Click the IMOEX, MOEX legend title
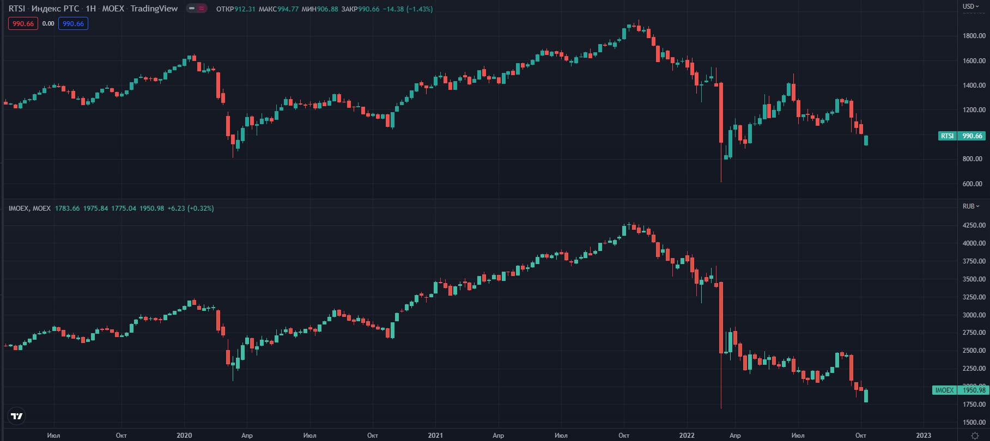Viewport: 990px width, 441px height. [29, 209]
